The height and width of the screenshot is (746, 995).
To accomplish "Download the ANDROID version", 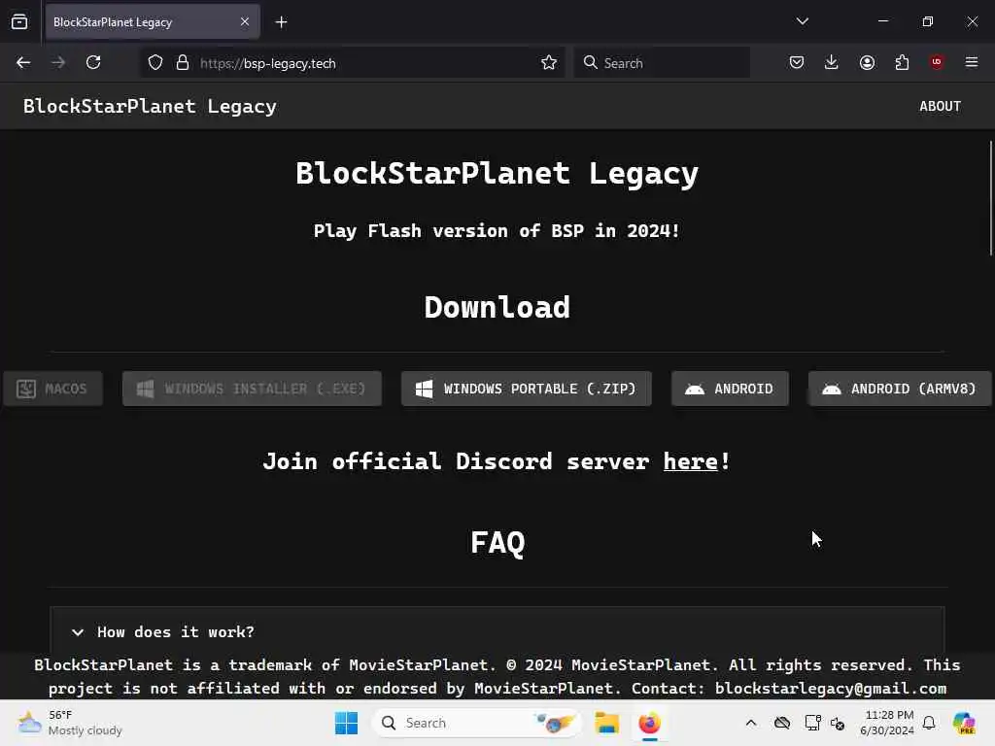I will pos(730,389).
